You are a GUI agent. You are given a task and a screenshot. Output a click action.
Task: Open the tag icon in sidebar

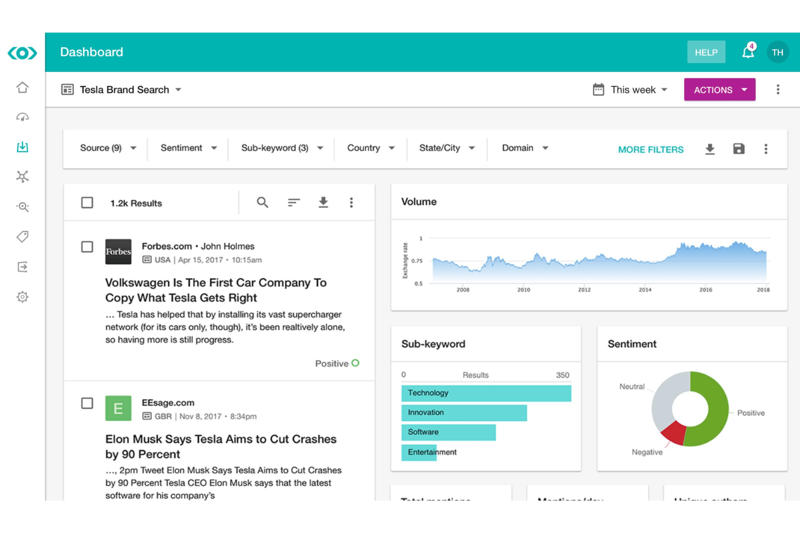pyautogui.click(x=22, y=237)
